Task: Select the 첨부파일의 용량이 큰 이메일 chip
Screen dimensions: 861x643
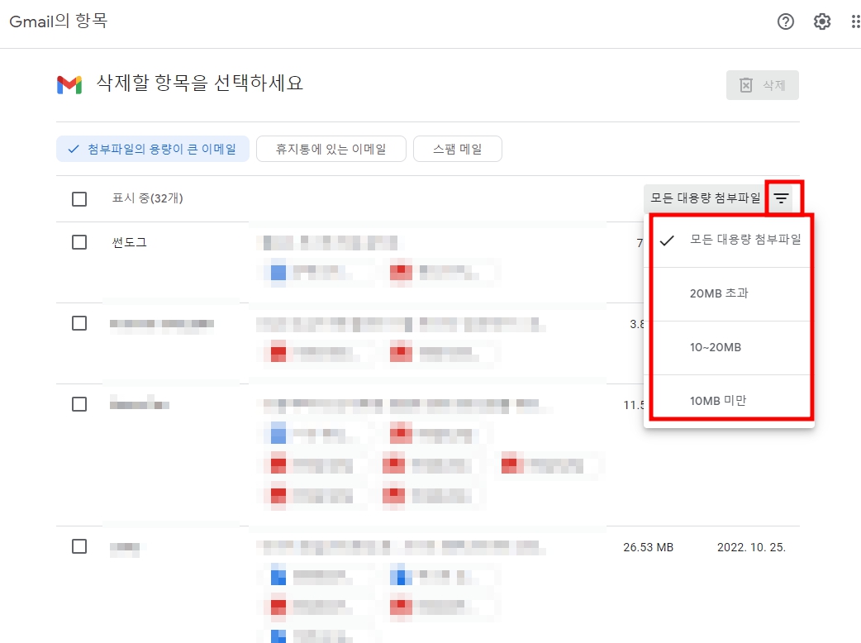Action: coord(152,149)
